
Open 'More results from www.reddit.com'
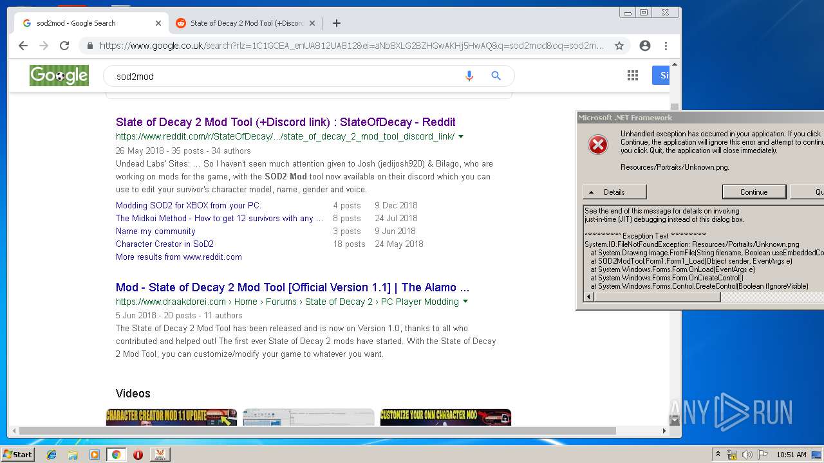[179, 257]
